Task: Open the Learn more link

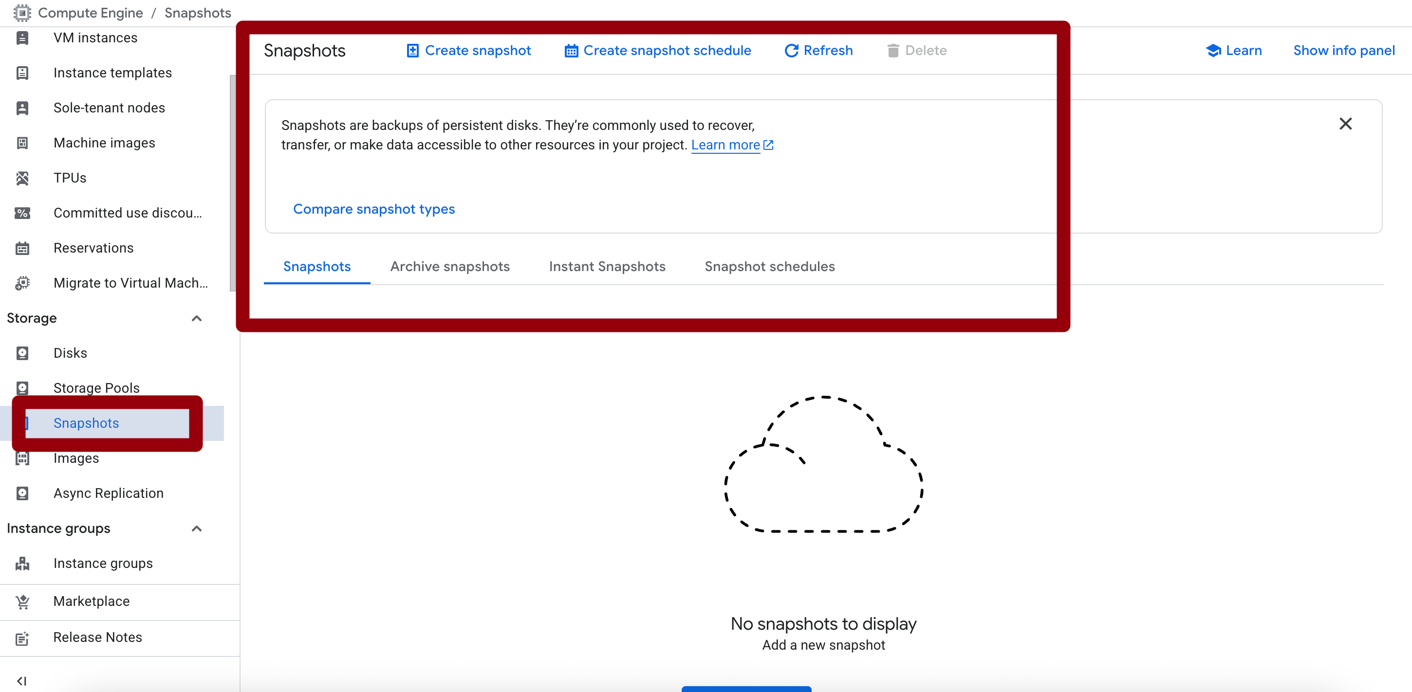Action: pyautogui.click(x=725, y=145)
